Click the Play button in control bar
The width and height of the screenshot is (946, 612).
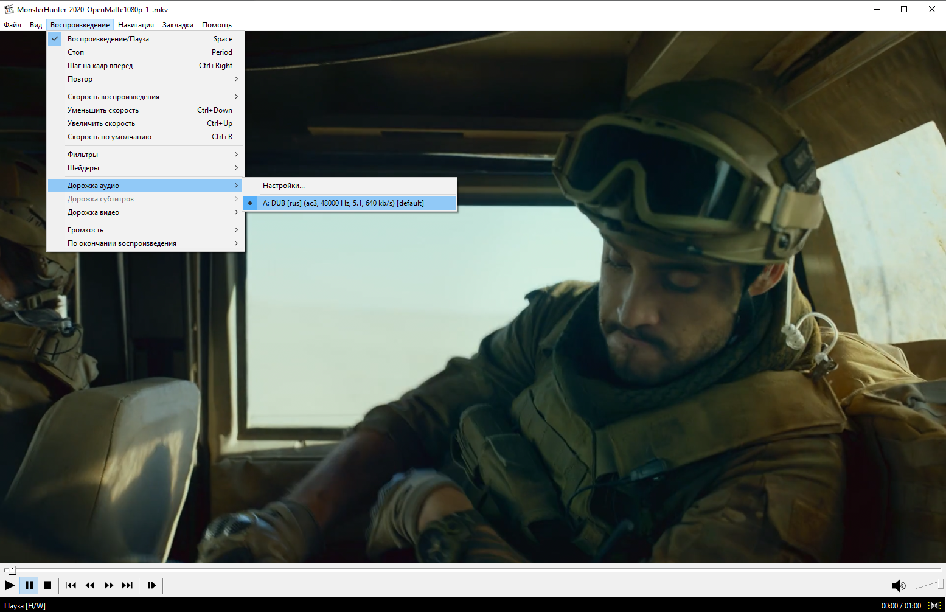pos(10,585)
